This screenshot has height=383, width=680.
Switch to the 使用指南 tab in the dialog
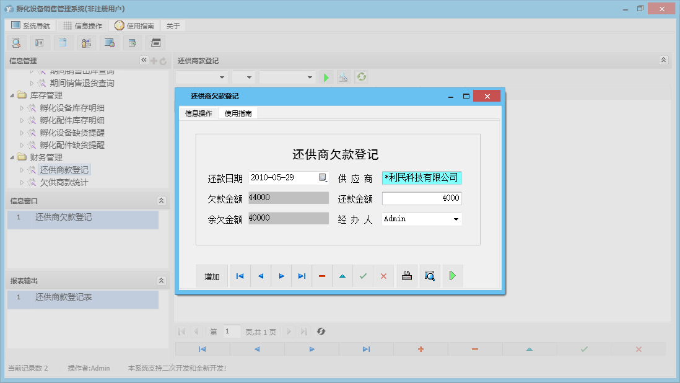click(238, 113)
